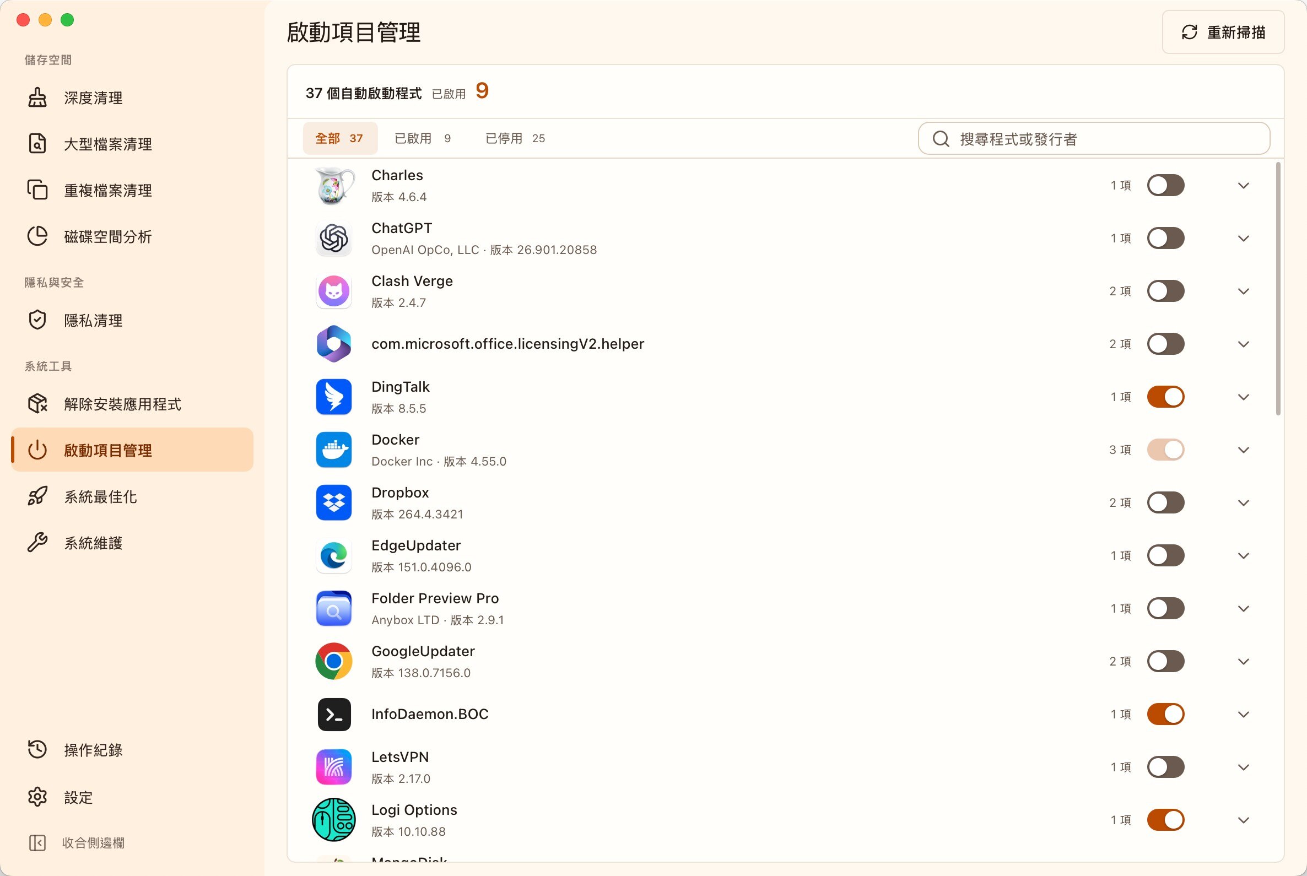Click the InfoDaemon.BOC terminal icon
The height and width of the screenshot is (876, 1307).
[334, 714]
